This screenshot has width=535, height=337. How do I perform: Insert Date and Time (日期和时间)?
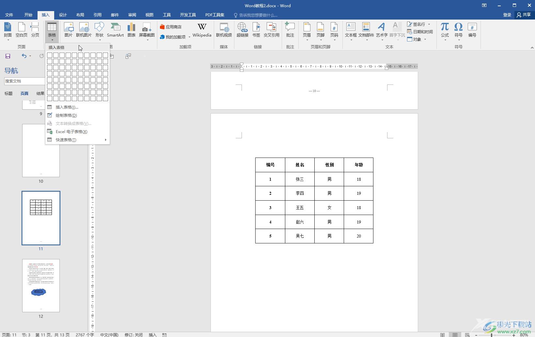click(x=420, y=32)
